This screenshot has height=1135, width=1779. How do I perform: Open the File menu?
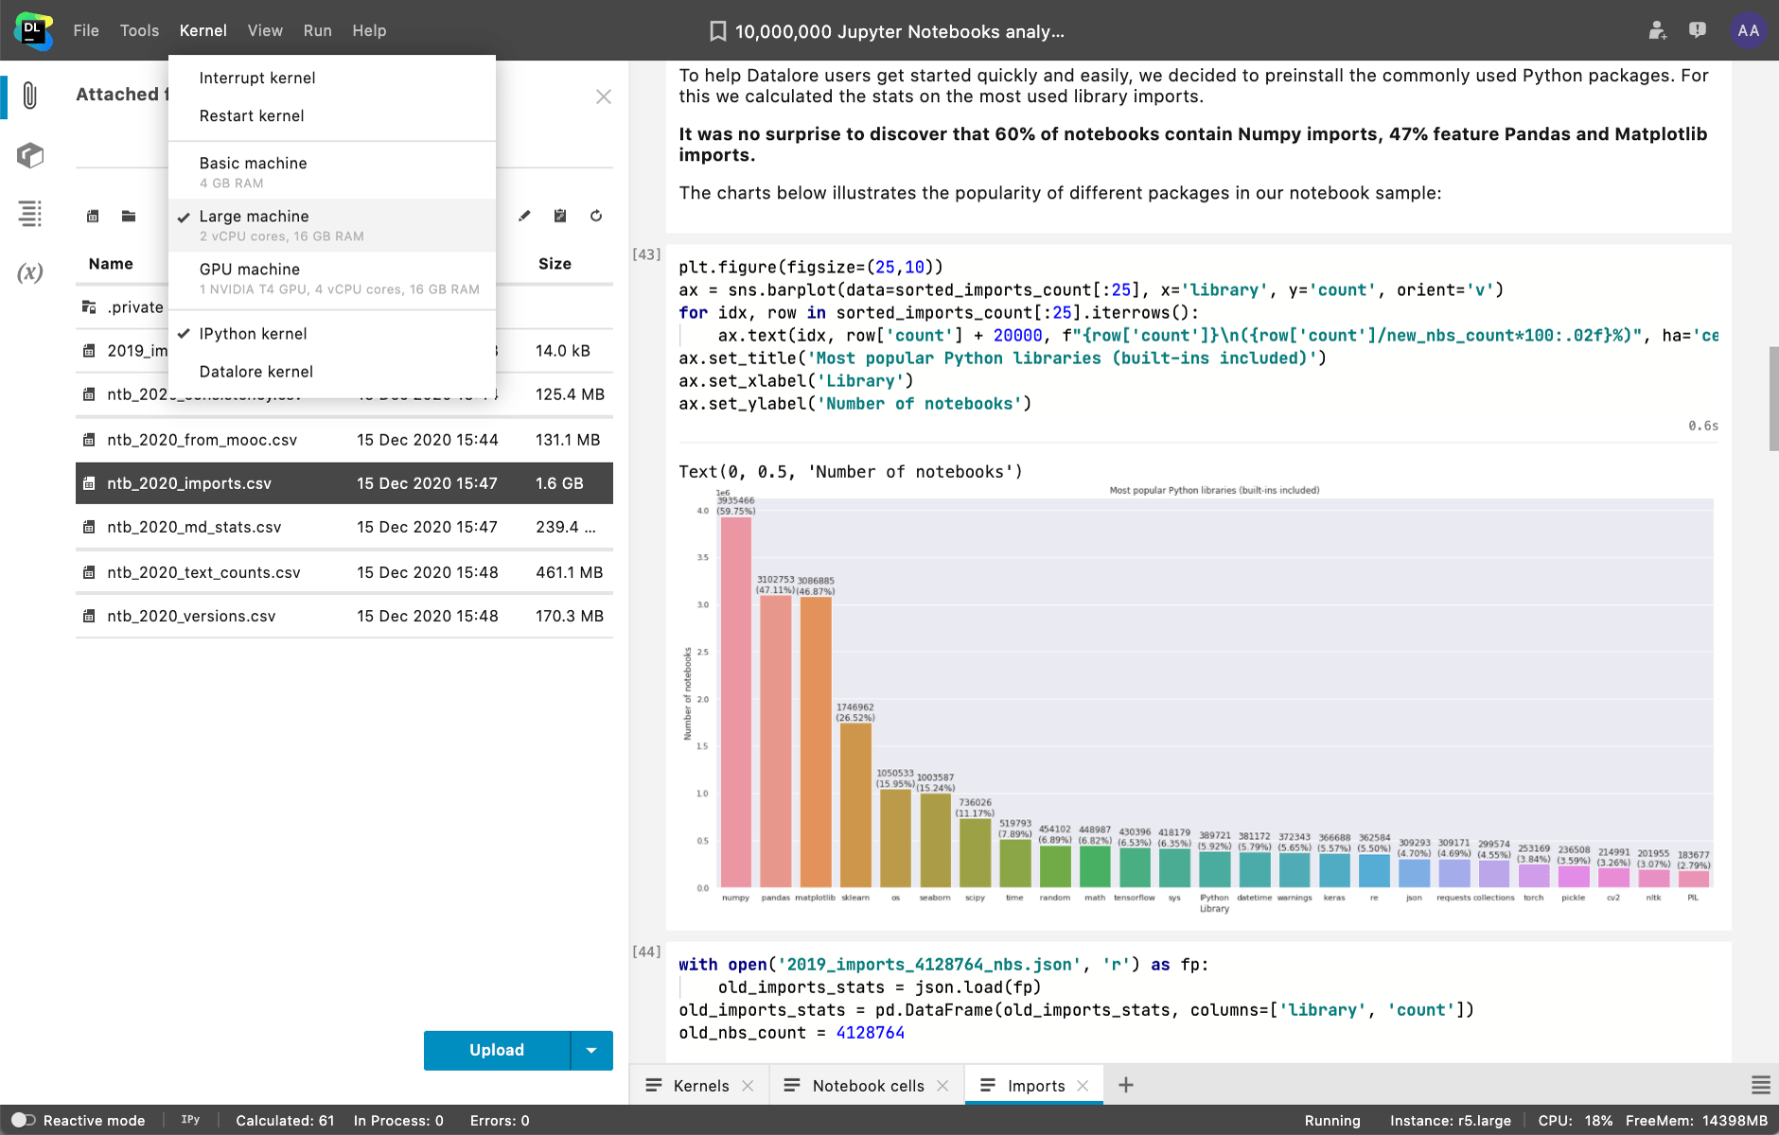86,30
